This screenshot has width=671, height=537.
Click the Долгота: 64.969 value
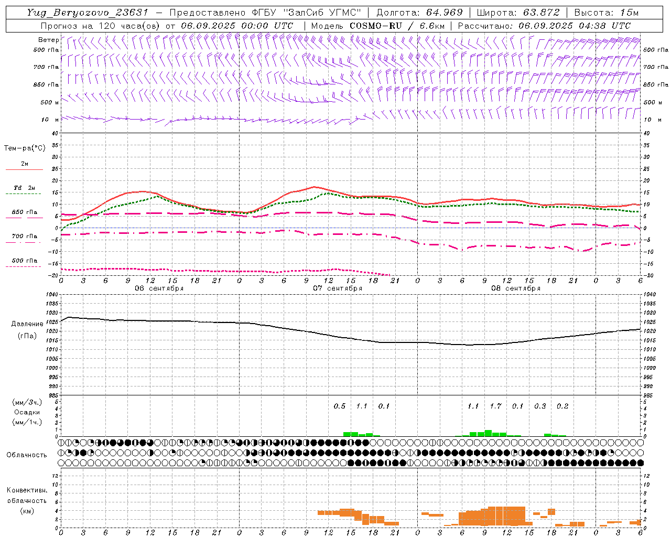[419, 13]
